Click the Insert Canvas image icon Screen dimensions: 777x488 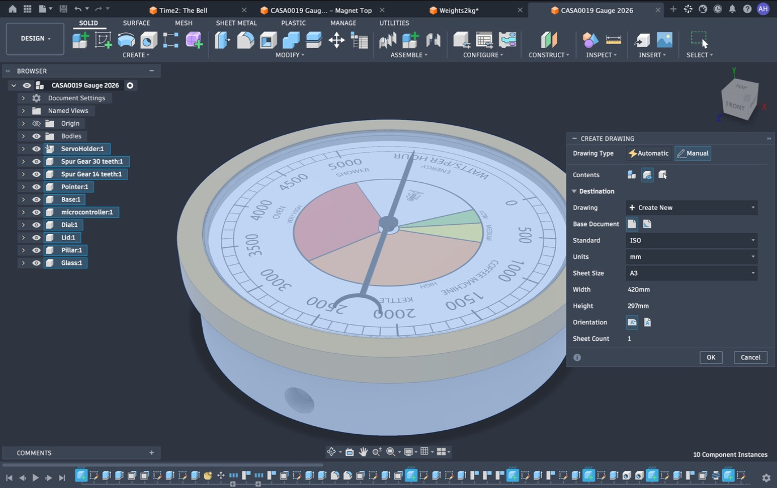coord(664,40)
